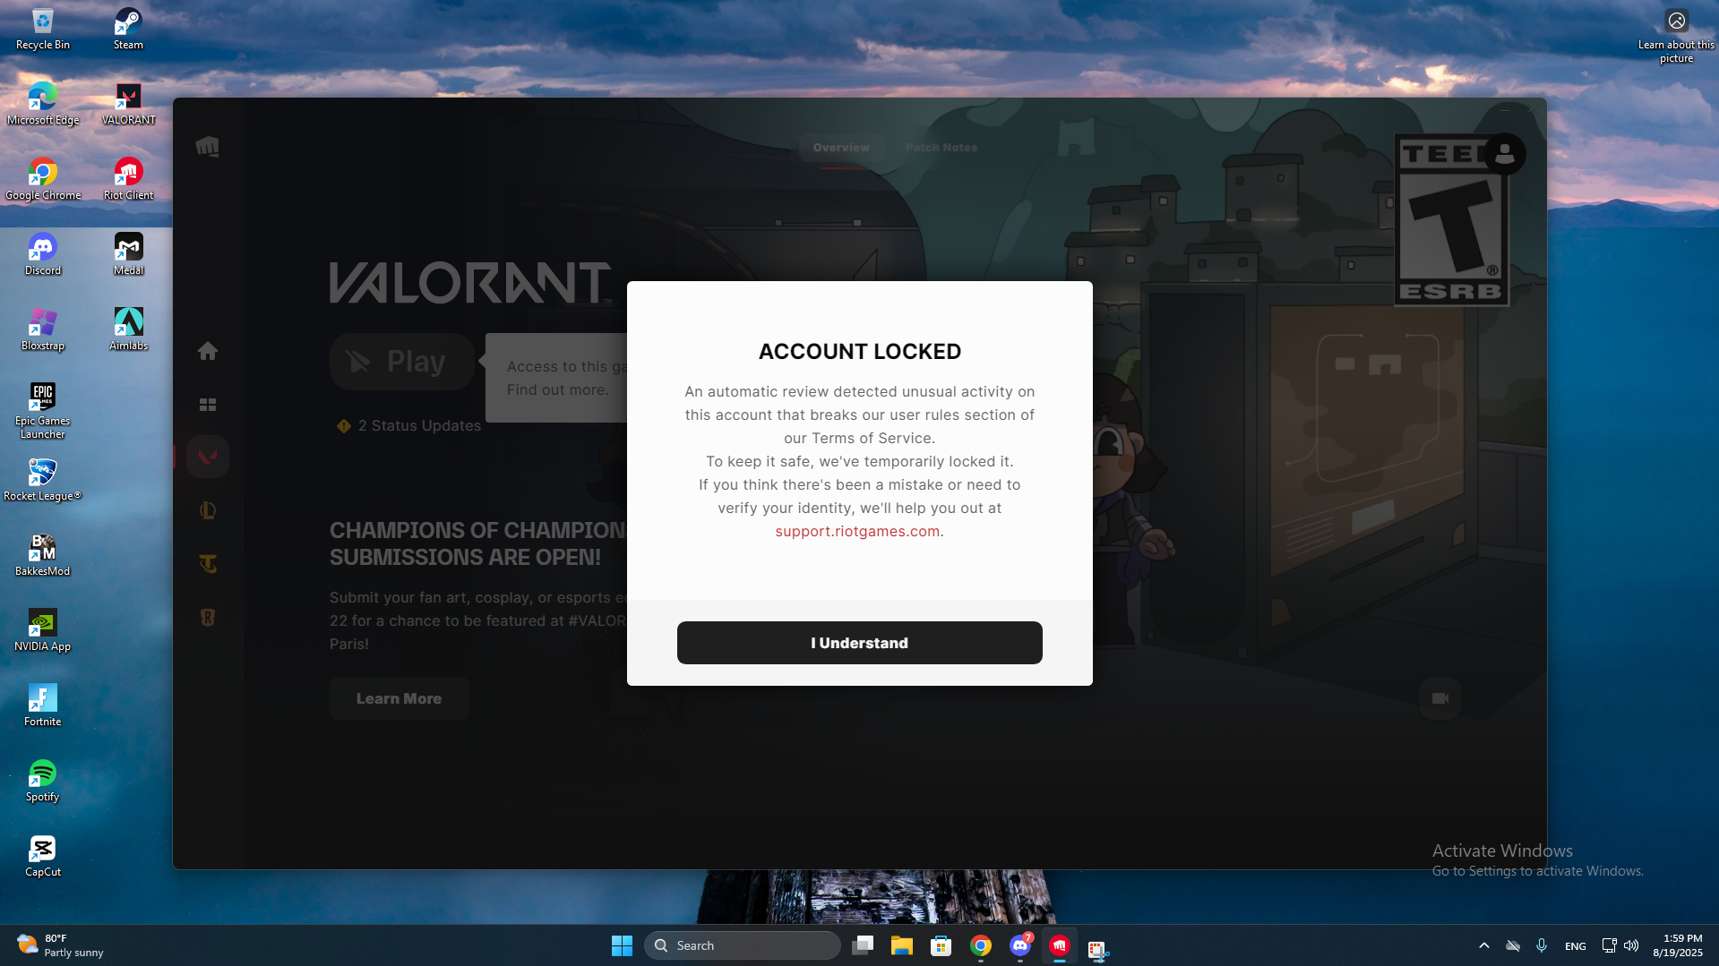The width and height of the screenshot is (1719, 966).
Task: Switch to the Overview tab
Action: [841, 148]
